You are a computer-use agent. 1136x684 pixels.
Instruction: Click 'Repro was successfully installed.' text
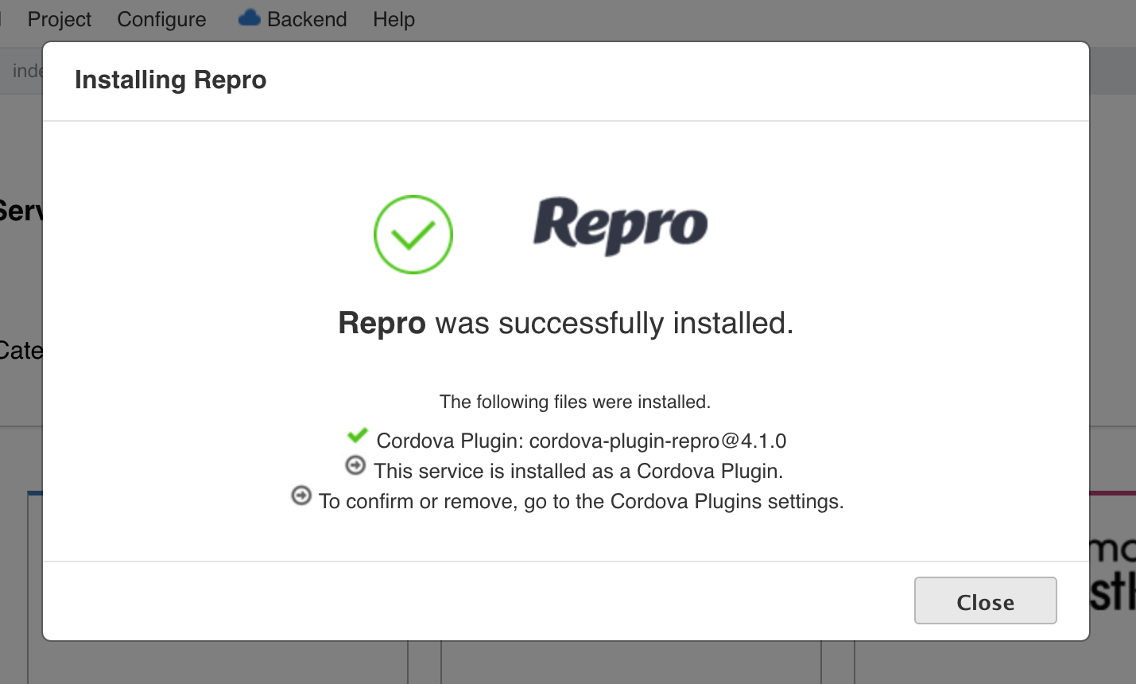566,323
